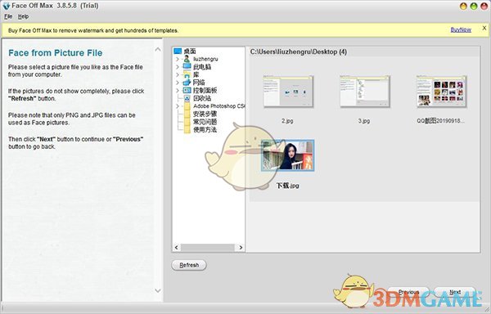The image size is (491, 314).
Task: Click the instructions panel scroll-down arrow
Action: pos(158,290)
